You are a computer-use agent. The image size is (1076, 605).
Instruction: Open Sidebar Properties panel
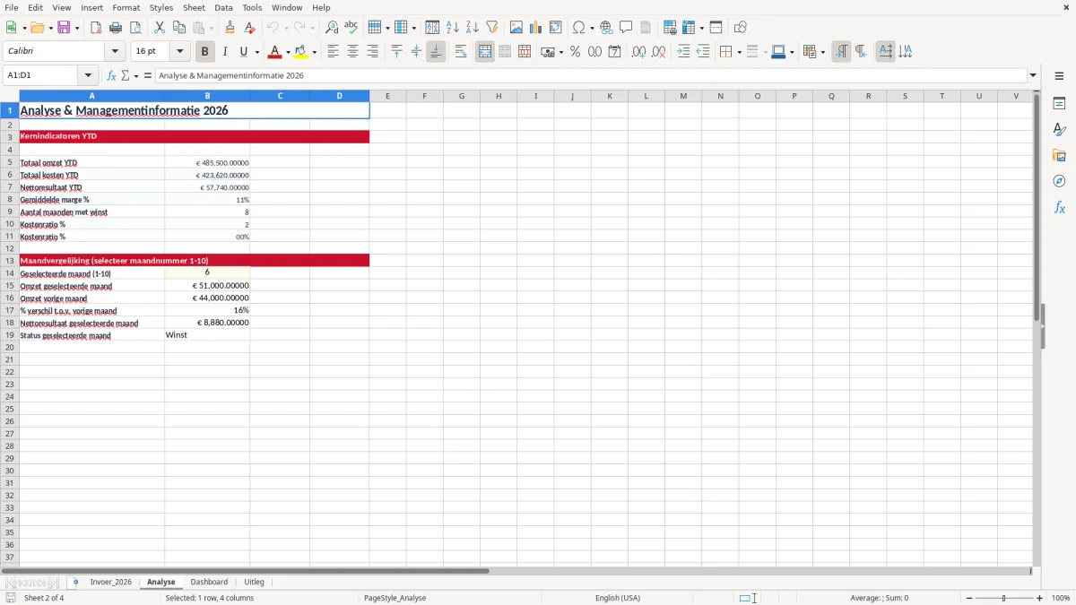click(1059, 103)
